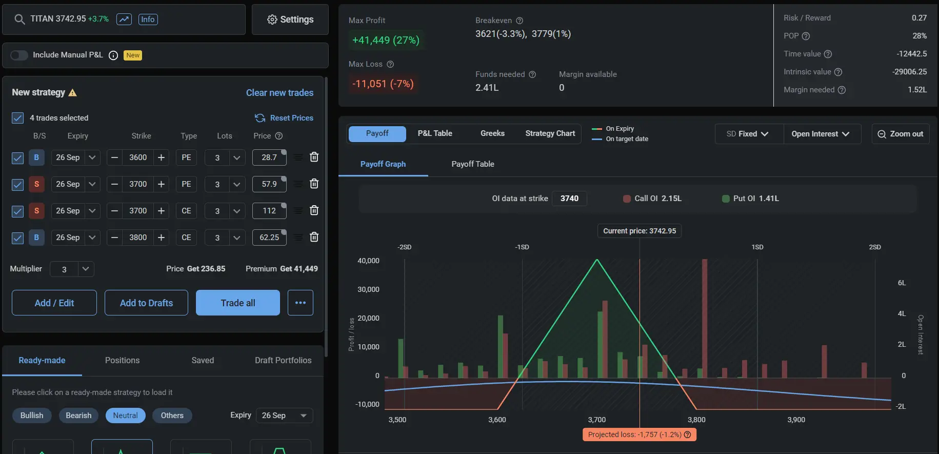Click the Reset Prices refresh icon
939x454 pixels.
click(260, 118)
